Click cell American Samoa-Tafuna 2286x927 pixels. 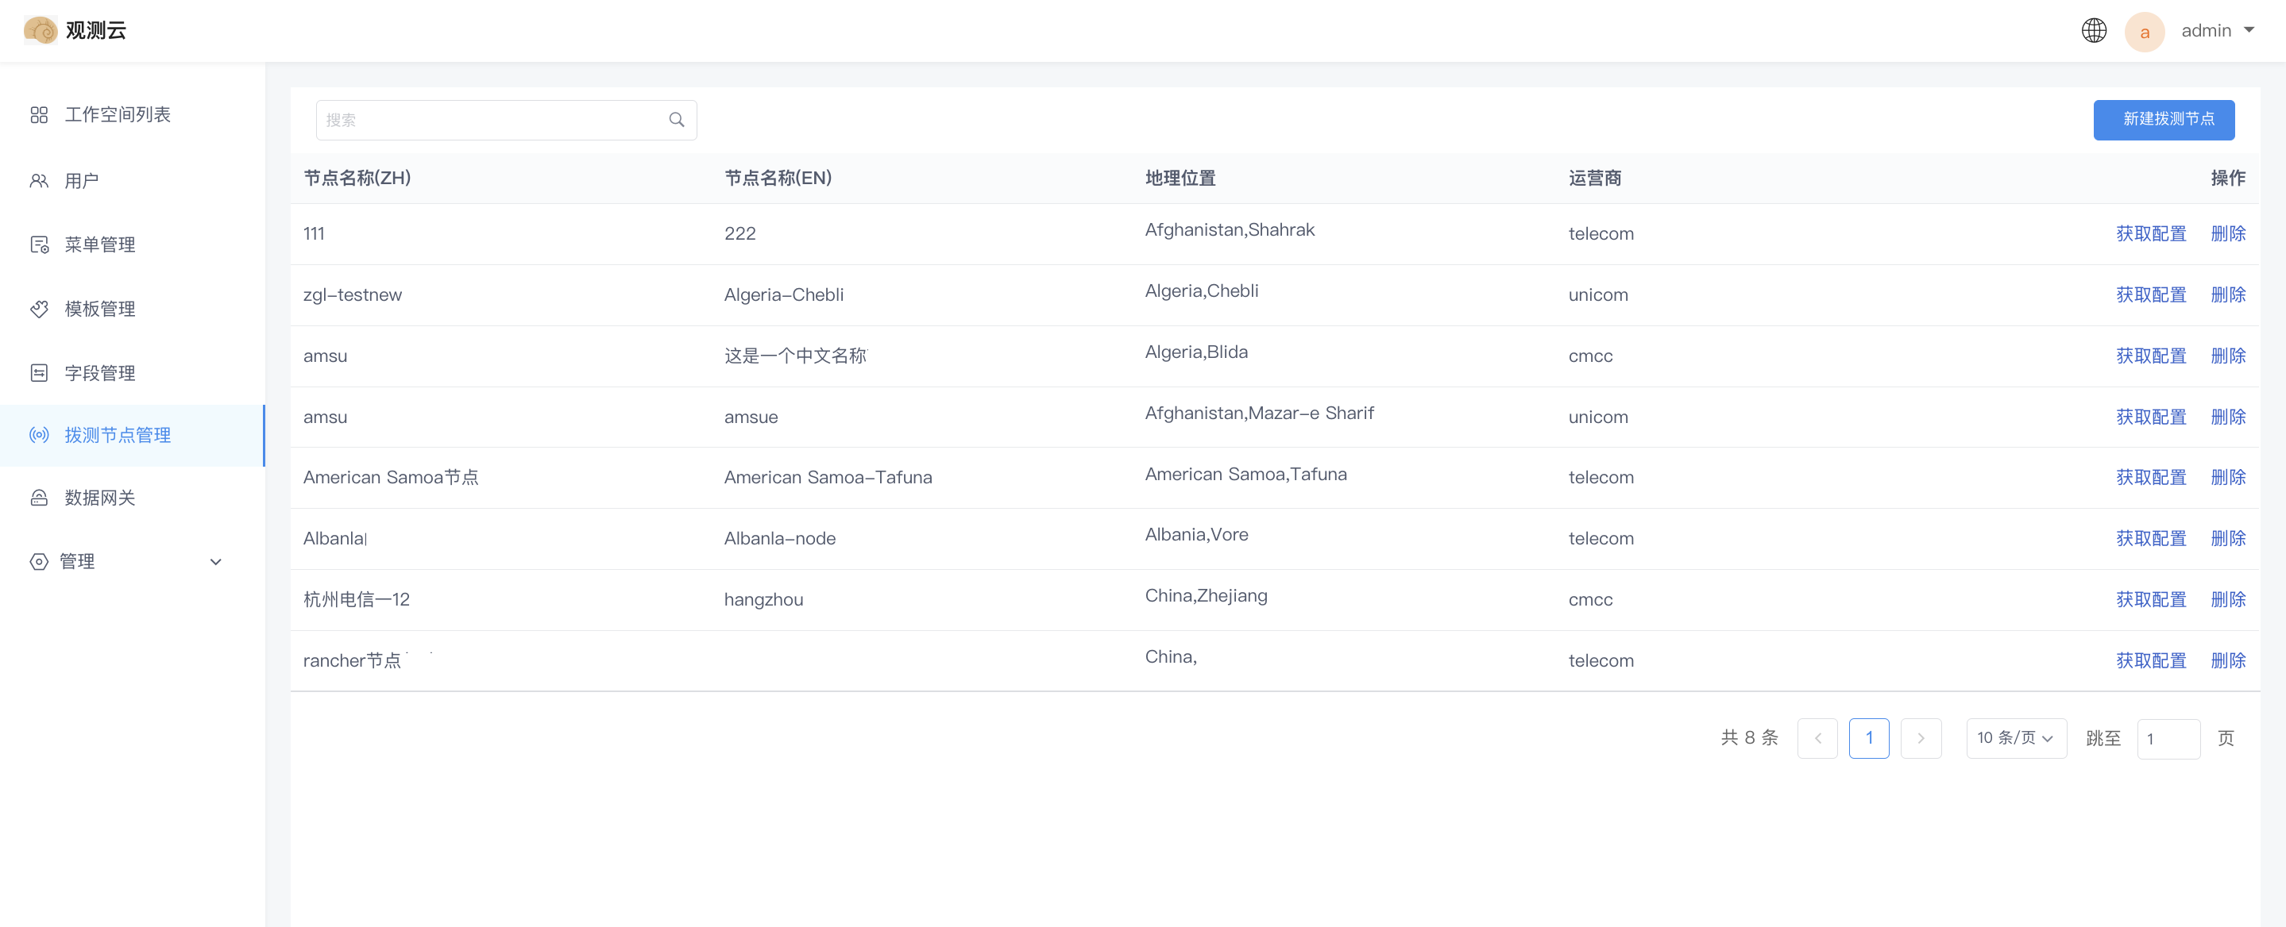pyautogui.click(x=827, y=477)
